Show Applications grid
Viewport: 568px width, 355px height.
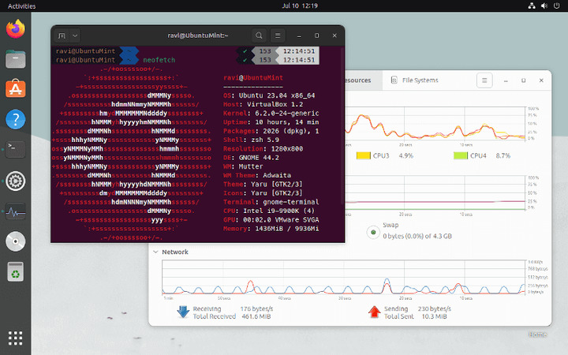[16, 337]
